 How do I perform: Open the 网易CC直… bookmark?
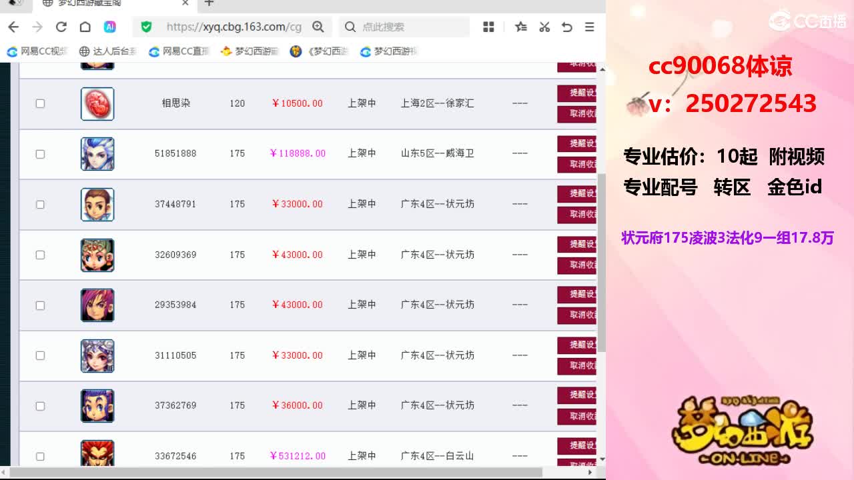179,51
